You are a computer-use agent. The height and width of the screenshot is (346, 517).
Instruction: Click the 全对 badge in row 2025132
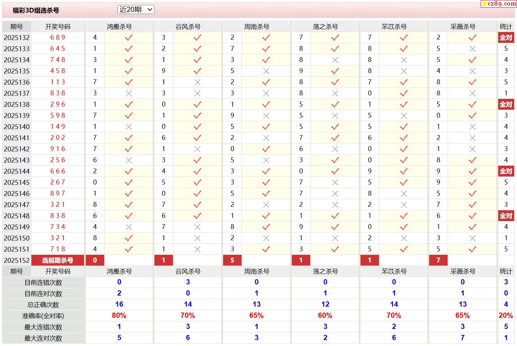tap(506, 38)
